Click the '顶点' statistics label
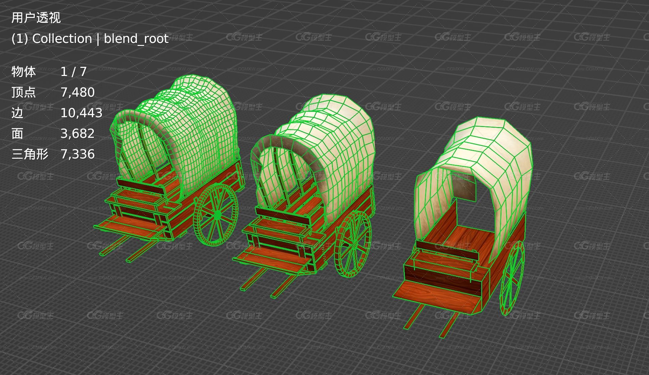 (x=24, y=92)
